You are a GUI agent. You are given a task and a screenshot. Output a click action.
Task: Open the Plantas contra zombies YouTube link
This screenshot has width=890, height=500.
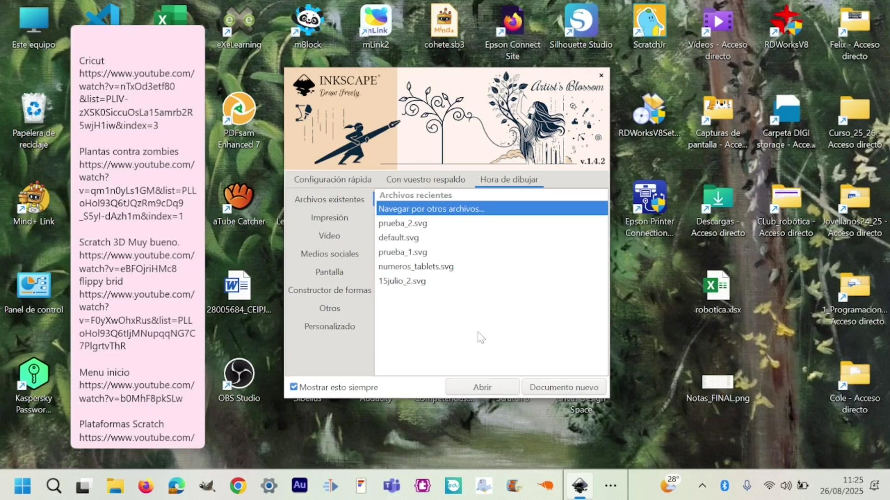click(x=137, y=190)
